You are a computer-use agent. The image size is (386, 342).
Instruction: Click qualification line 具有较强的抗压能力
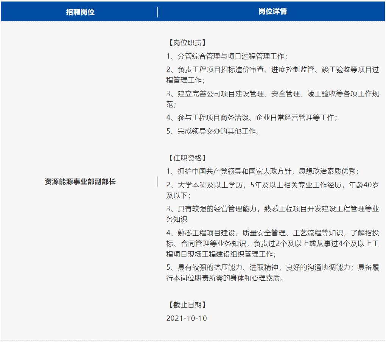tap(272, 273)
